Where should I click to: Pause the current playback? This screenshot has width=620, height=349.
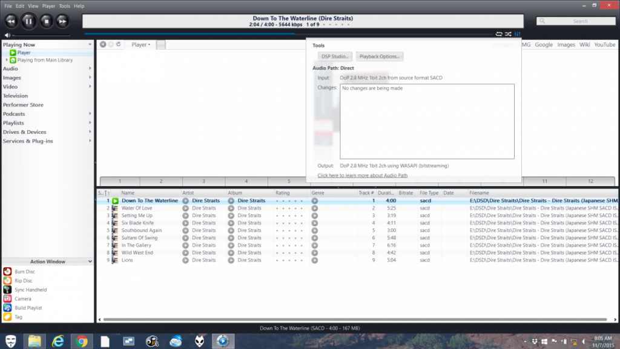click(28, 21)
